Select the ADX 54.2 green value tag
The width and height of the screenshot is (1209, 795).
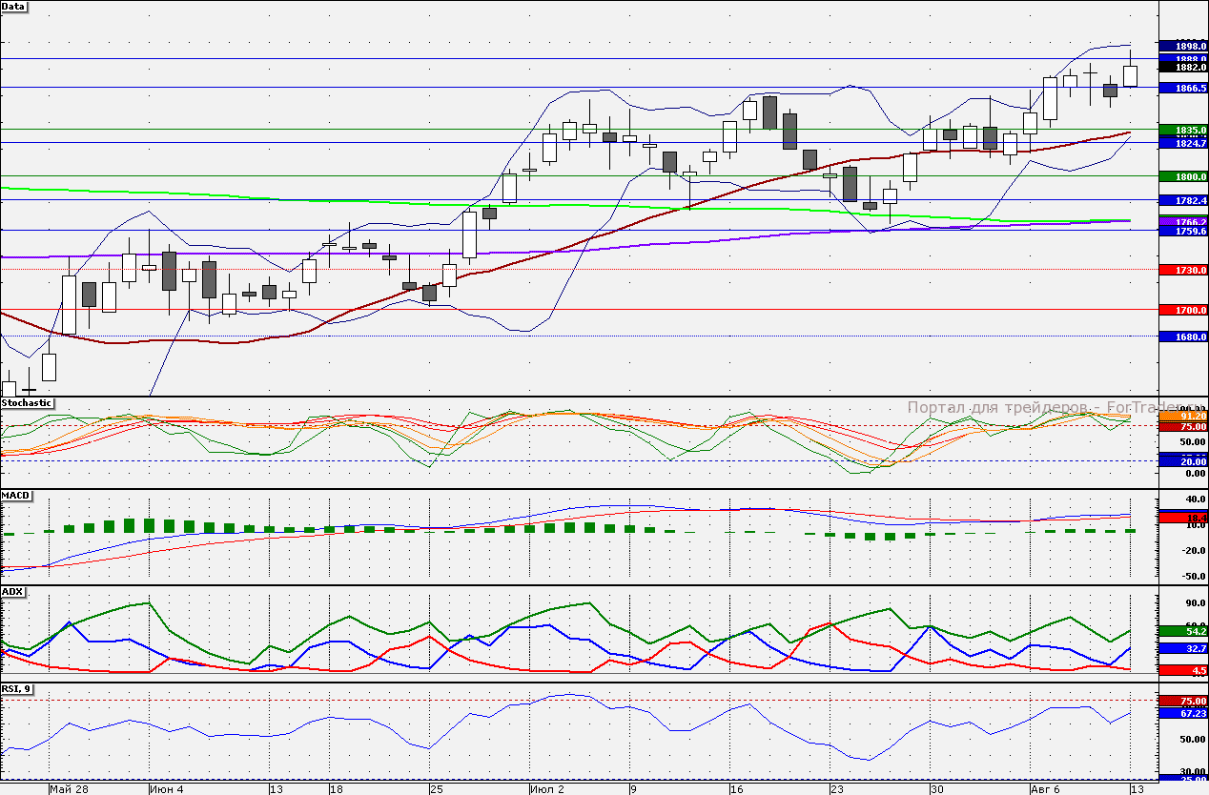[x=1182, y=632]
